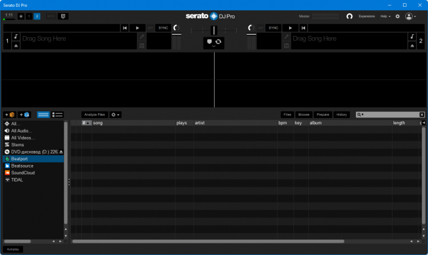The image size is (428, 255).
Task: Select the TIDAL library source
Action: [17, 180]
